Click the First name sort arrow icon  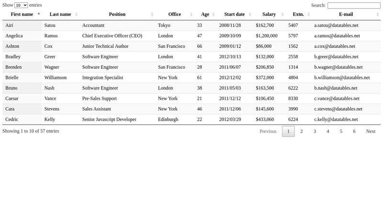pos(39,13)
